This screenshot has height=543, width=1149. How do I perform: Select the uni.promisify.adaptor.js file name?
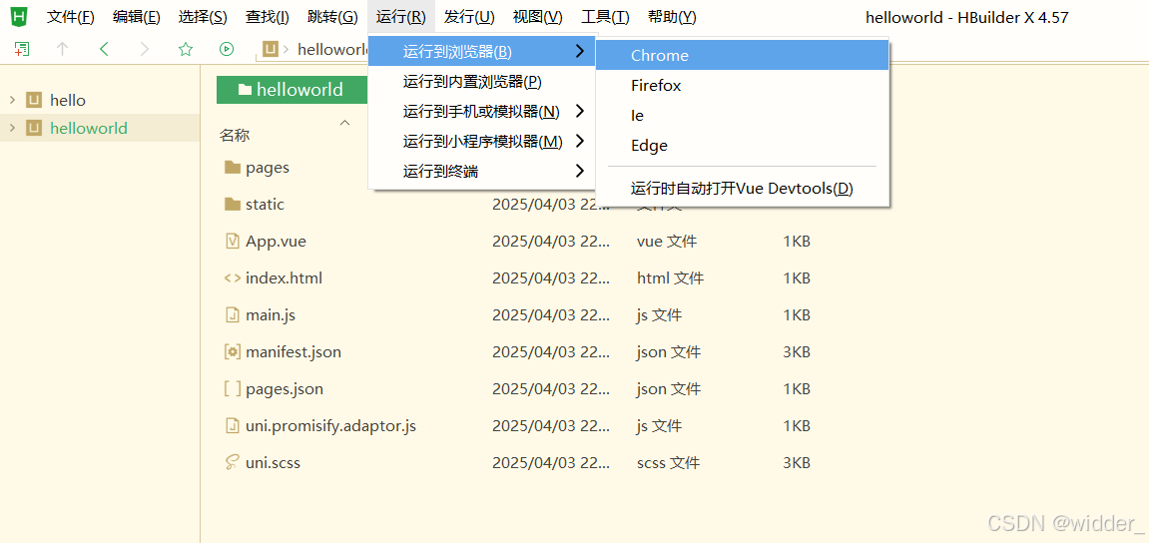coord(330,426)
